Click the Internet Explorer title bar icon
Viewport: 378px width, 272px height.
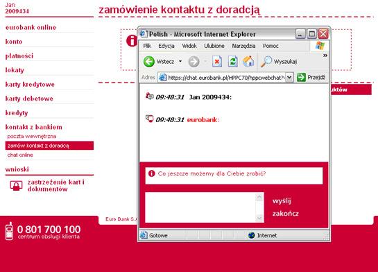144,34
